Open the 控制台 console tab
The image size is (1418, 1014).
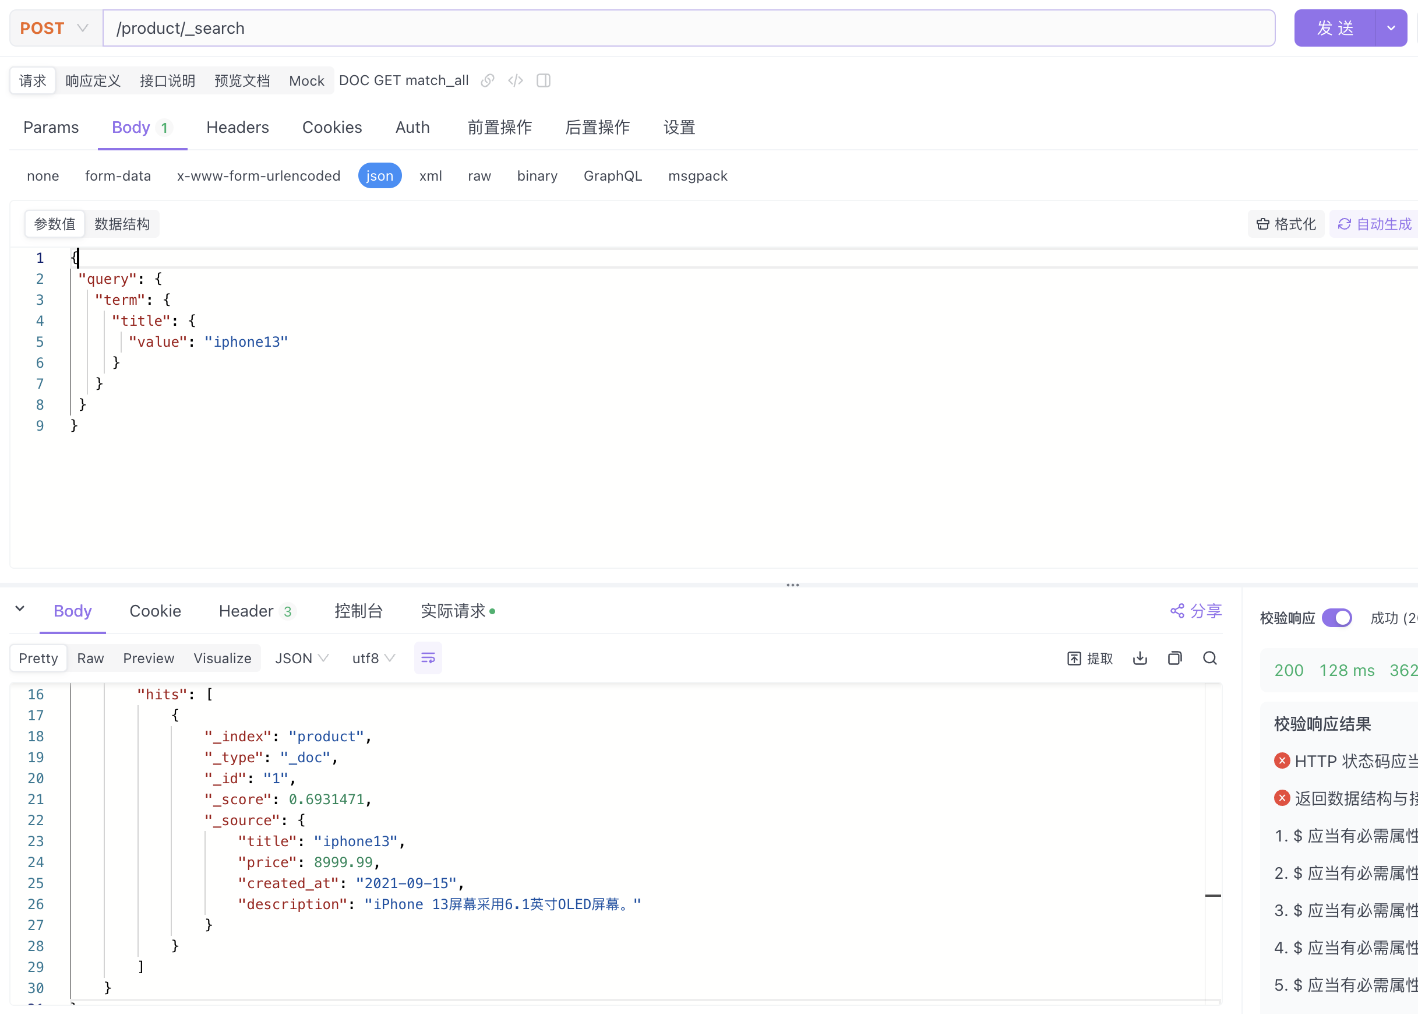pos(358,611)
